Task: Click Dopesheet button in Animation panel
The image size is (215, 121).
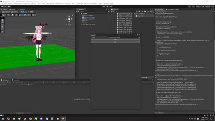Action: coord(20,113)
